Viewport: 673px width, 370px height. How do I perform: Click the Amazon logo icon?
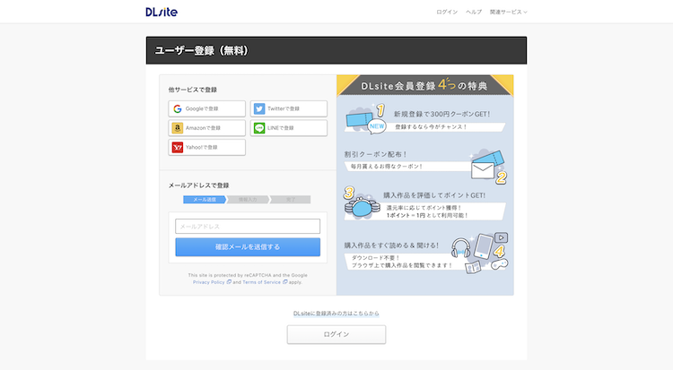(178, 128)
